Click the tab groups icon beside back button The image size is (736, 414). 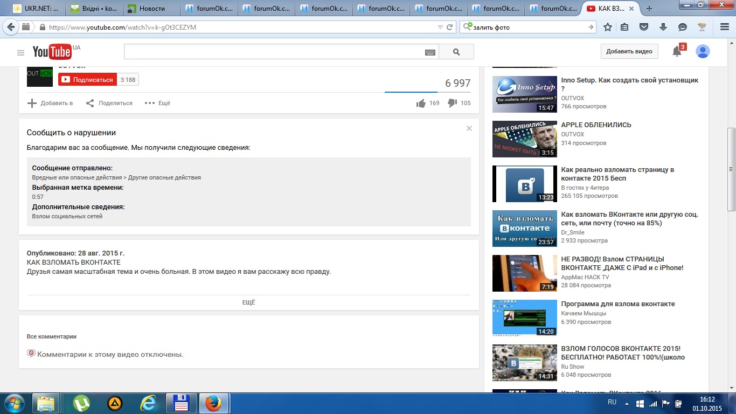[26, 27]
